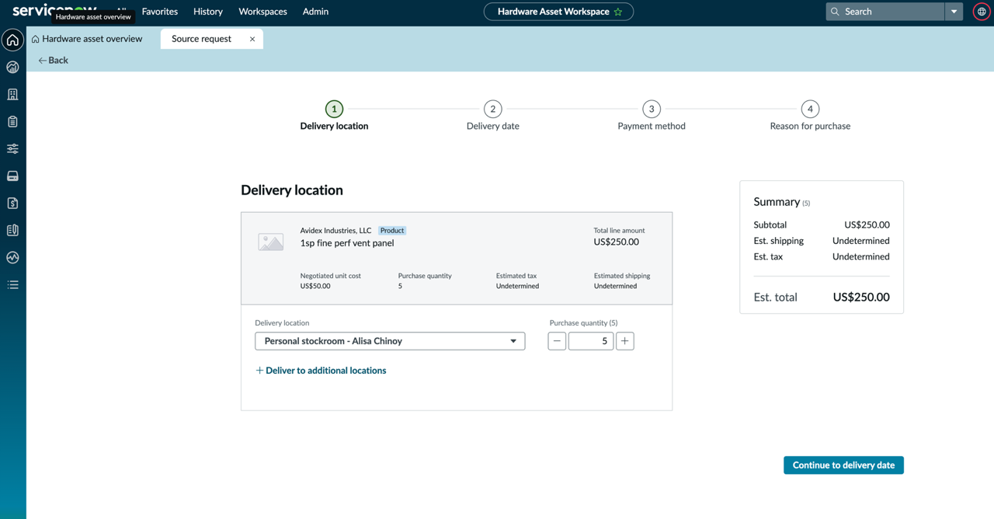
Task: Select step 3 Payment method
Action: tap(652, 116)
